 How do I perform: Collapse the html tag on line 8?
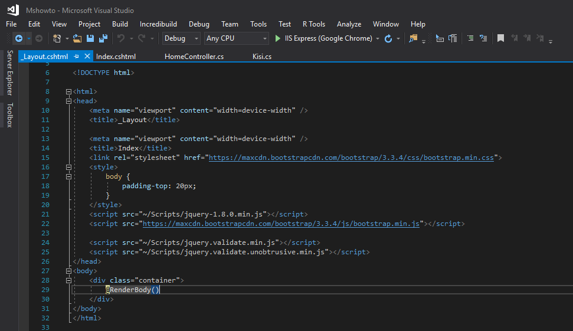point(68,91)
